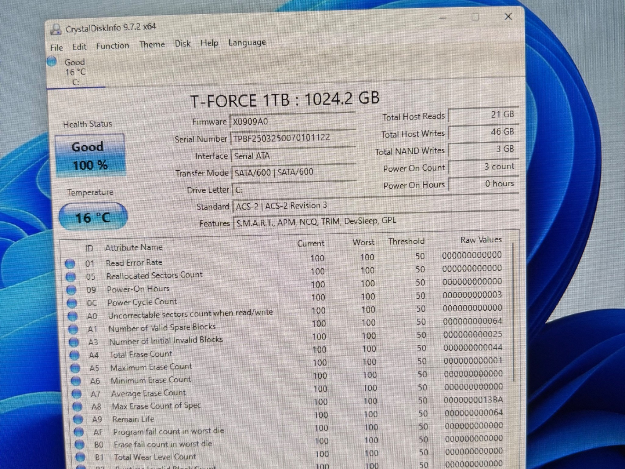
Task: Click status orb for Erase fail count row
Action: [x=79, y=445]
